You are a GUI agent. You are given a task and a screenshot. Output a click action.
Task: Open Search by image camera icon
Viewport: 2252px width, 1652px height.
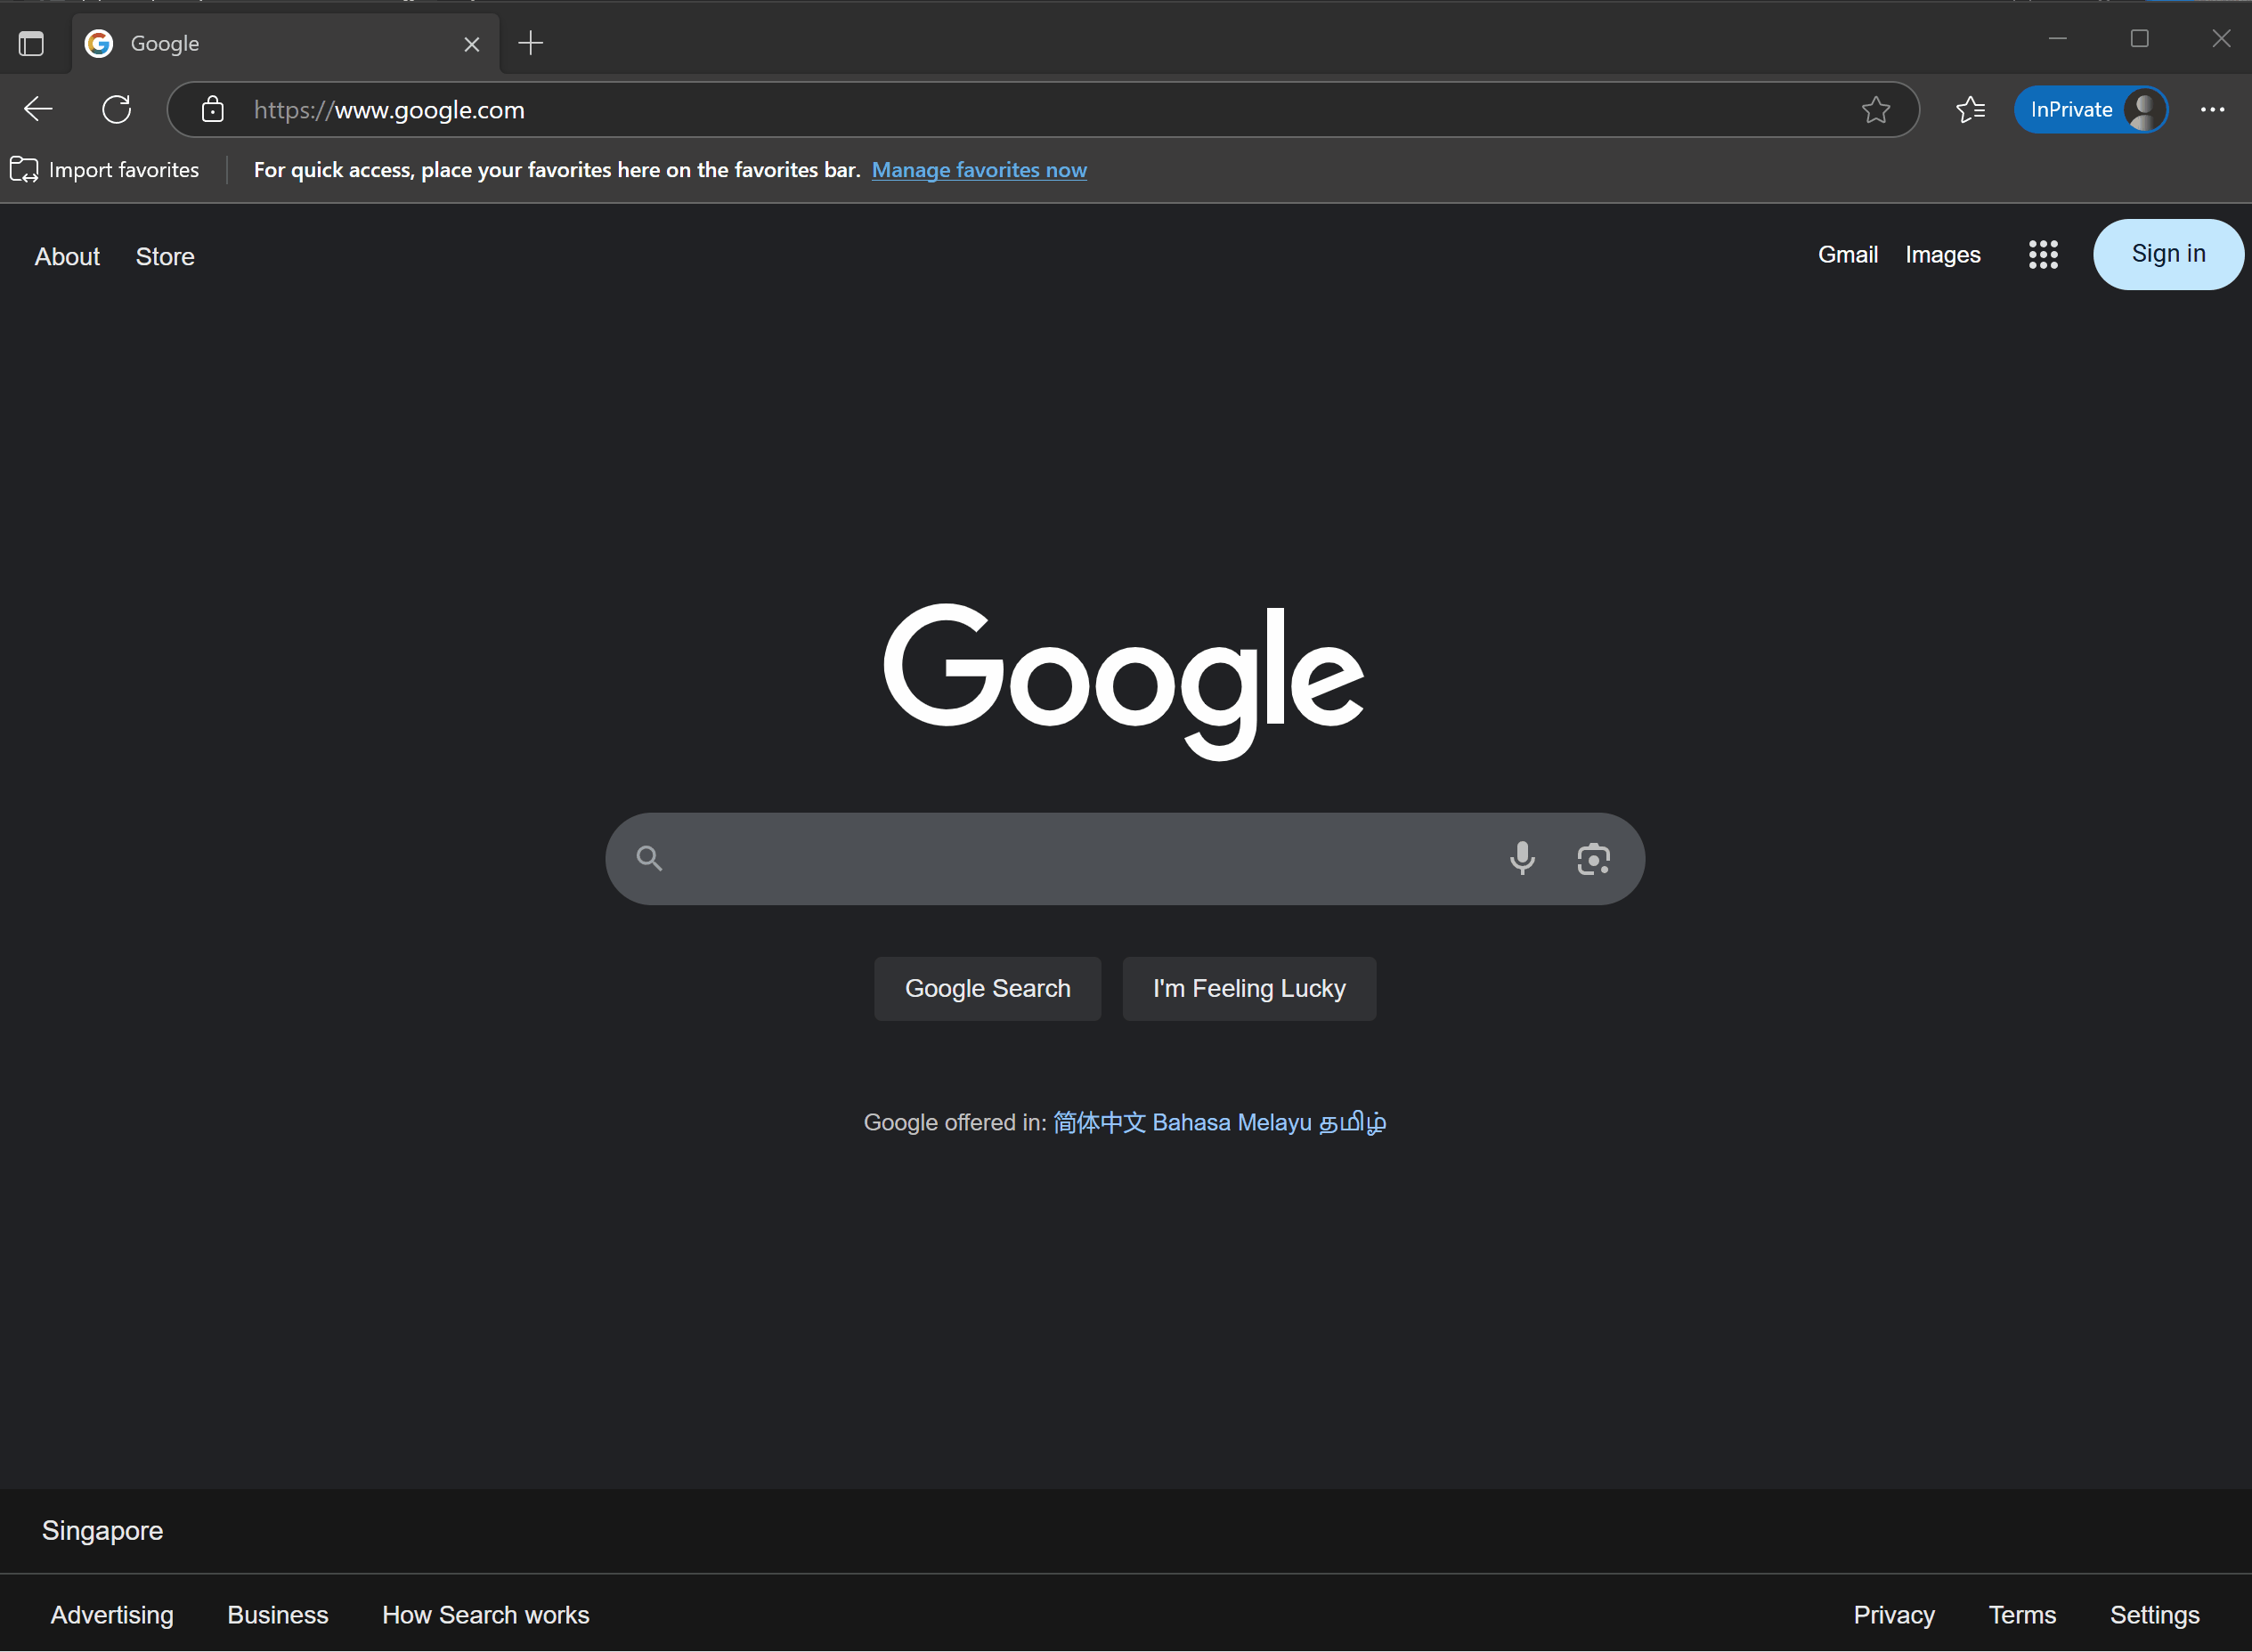click(1593, 859)
